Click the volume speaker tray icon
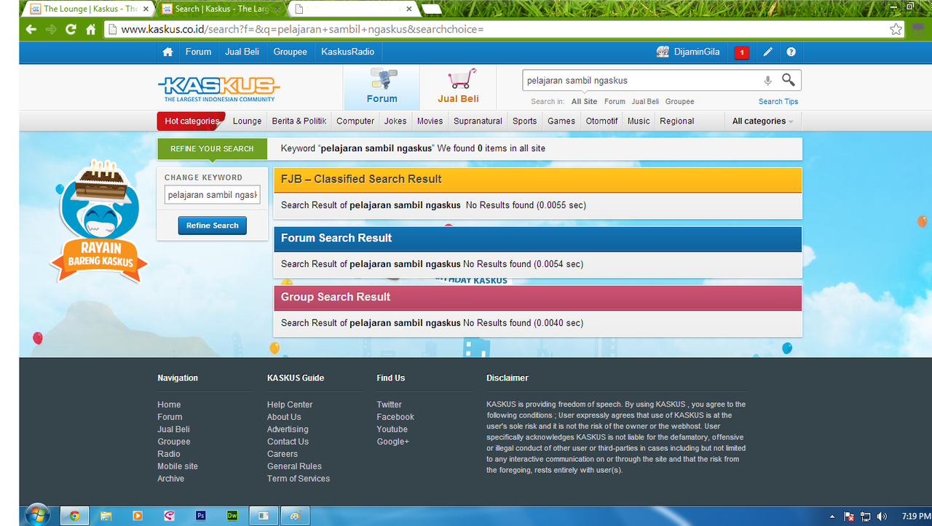 [x=882, y=517]
